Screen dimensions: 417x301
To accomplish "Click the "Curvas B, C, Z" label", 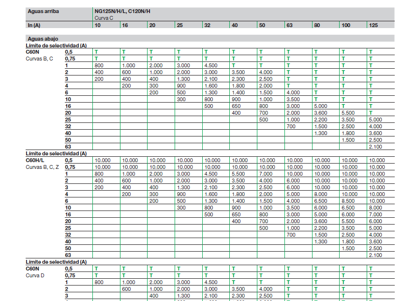I will coord(43,166).
